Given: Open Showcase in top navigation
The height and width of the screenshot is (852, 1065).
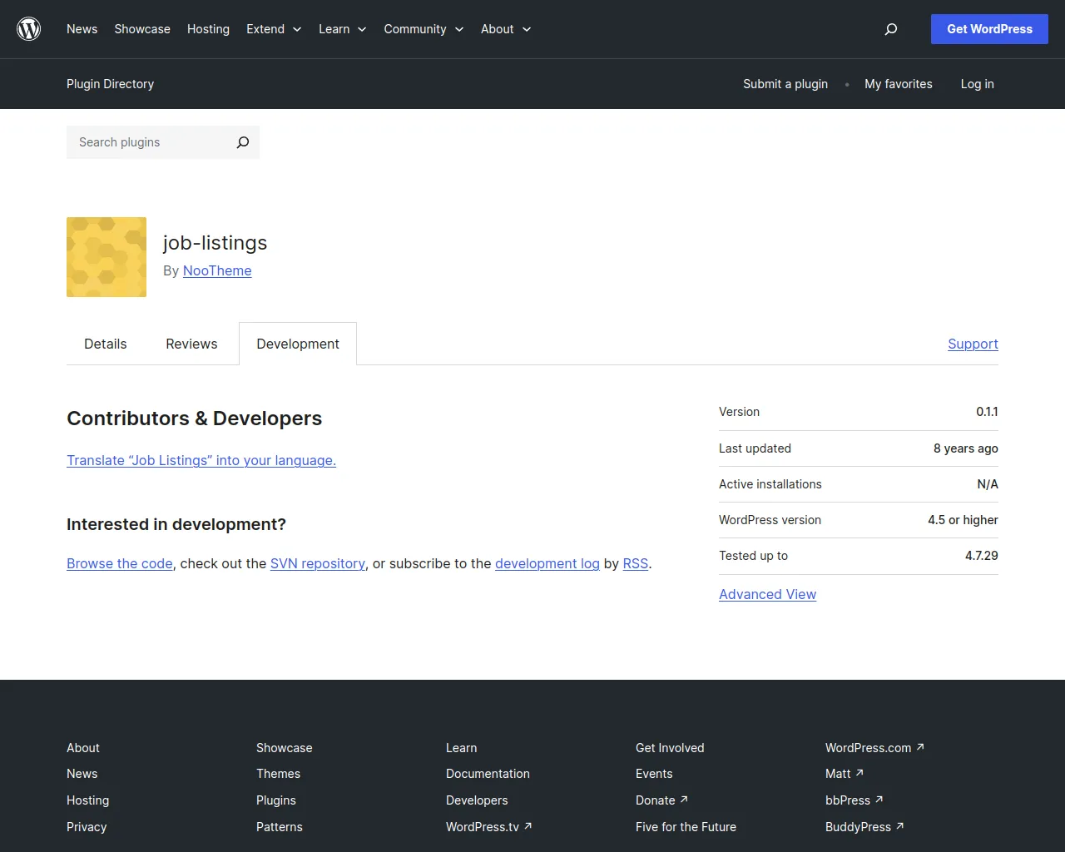Looking at the screenshot, I should point(142,29).
